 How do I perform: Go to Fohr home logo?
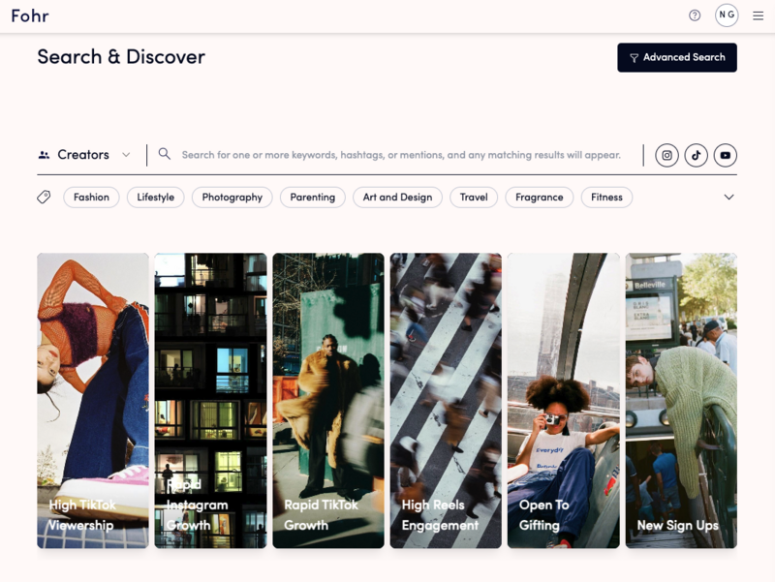tap(30, 15)
